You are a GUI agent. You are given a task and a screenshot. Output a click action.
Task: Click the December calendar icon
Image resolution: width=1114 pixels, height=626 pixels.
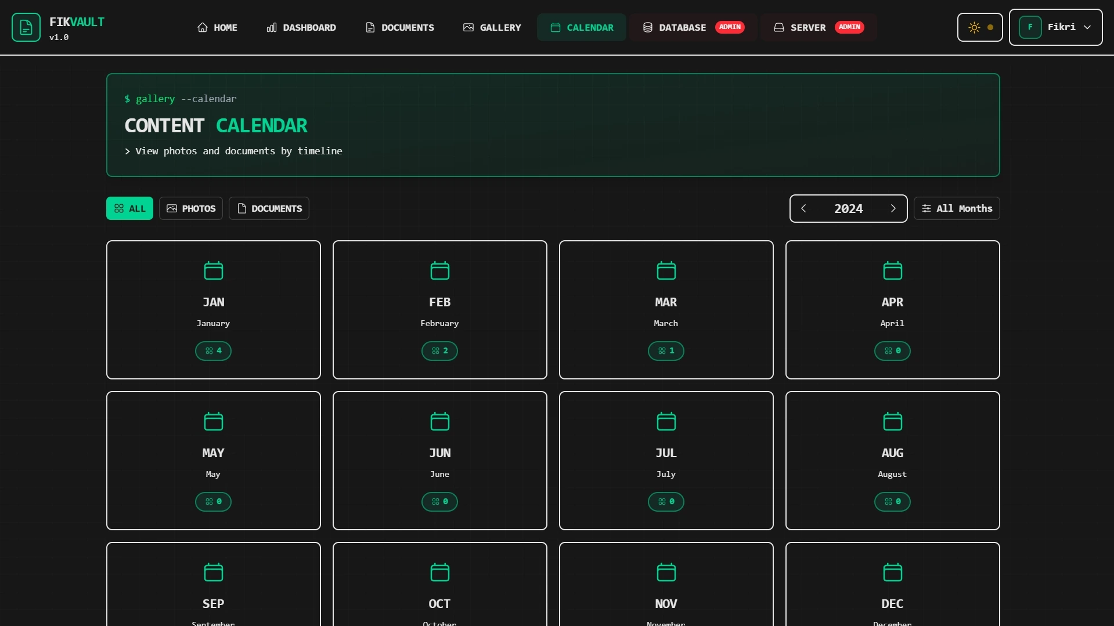click(893, 572)
